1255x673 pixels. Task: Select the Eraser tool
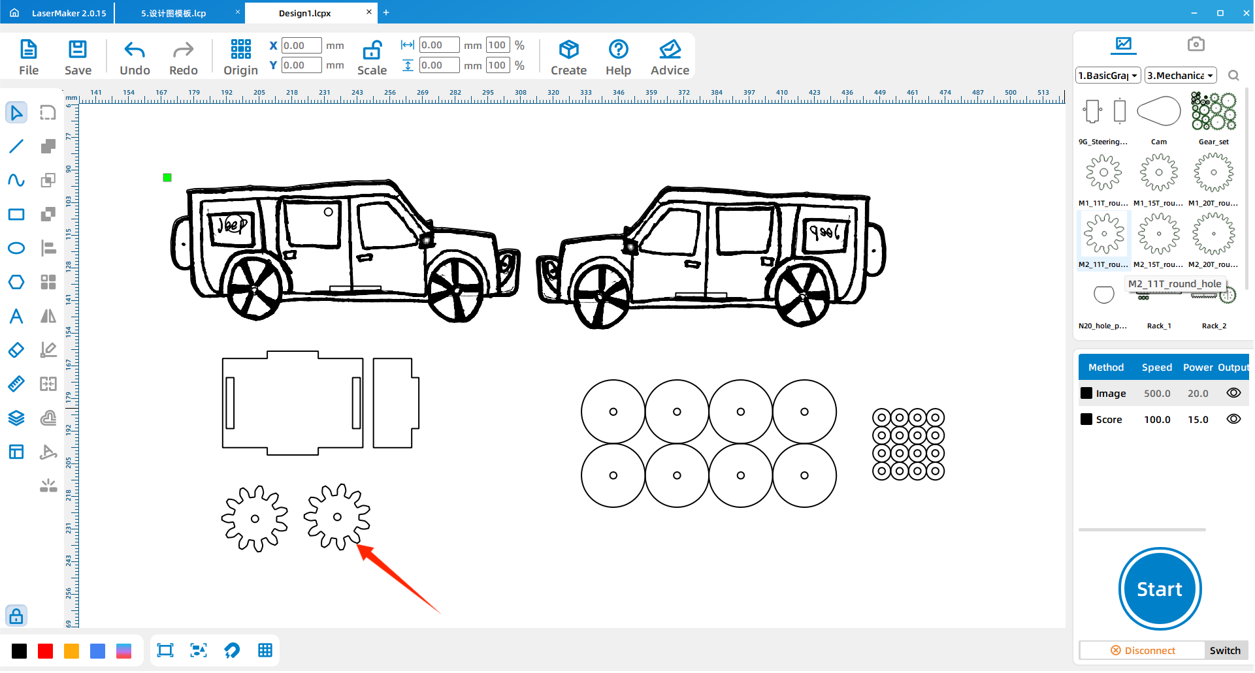pos(16,350)
